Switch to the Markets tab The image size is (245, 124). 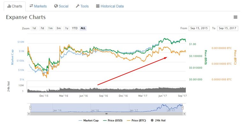38,6
